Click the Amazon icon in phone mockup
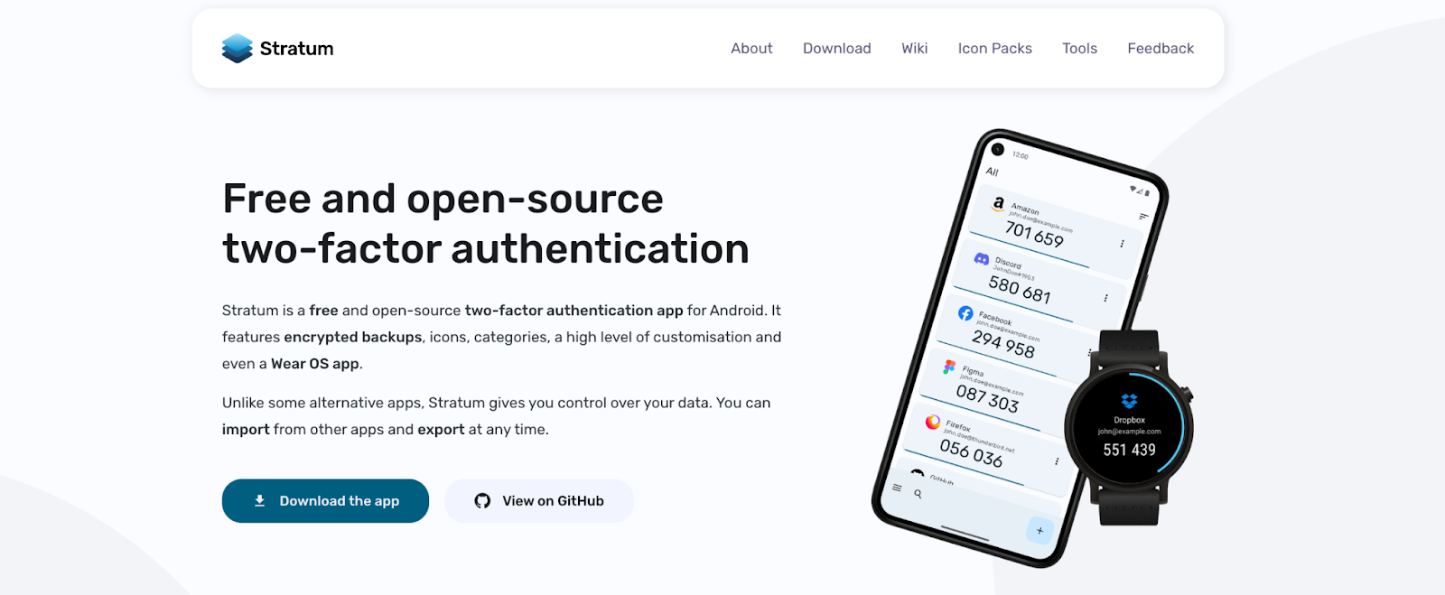Viewport: 1445px width, 595px height. [998, 204]
